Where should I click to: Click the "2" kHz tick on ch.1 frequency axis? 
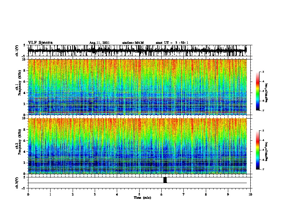pyautogui.click(x=25, y=104)
